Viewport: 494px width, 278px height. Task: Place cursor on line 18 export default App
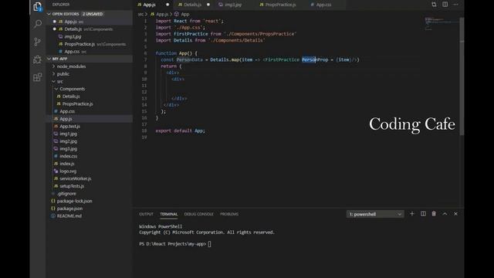[x=180, y=131]
